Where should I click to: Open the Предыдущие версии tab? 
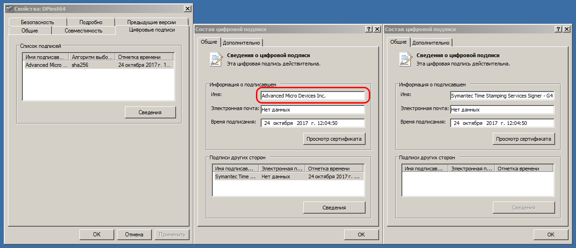(152, 22)
